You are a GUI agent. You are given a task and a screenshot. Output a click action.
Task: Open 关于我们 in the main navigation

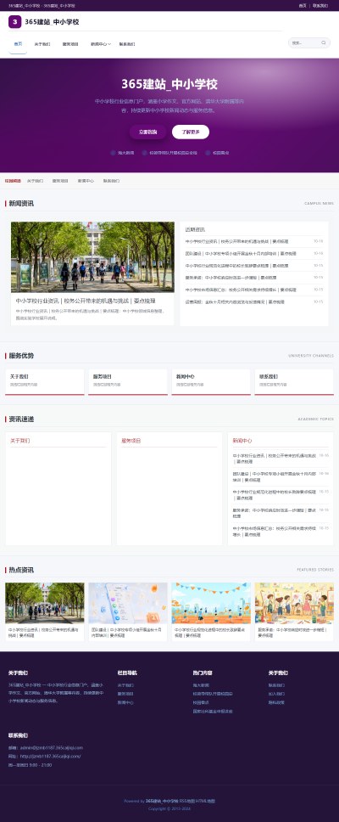[x=42, y=44]
